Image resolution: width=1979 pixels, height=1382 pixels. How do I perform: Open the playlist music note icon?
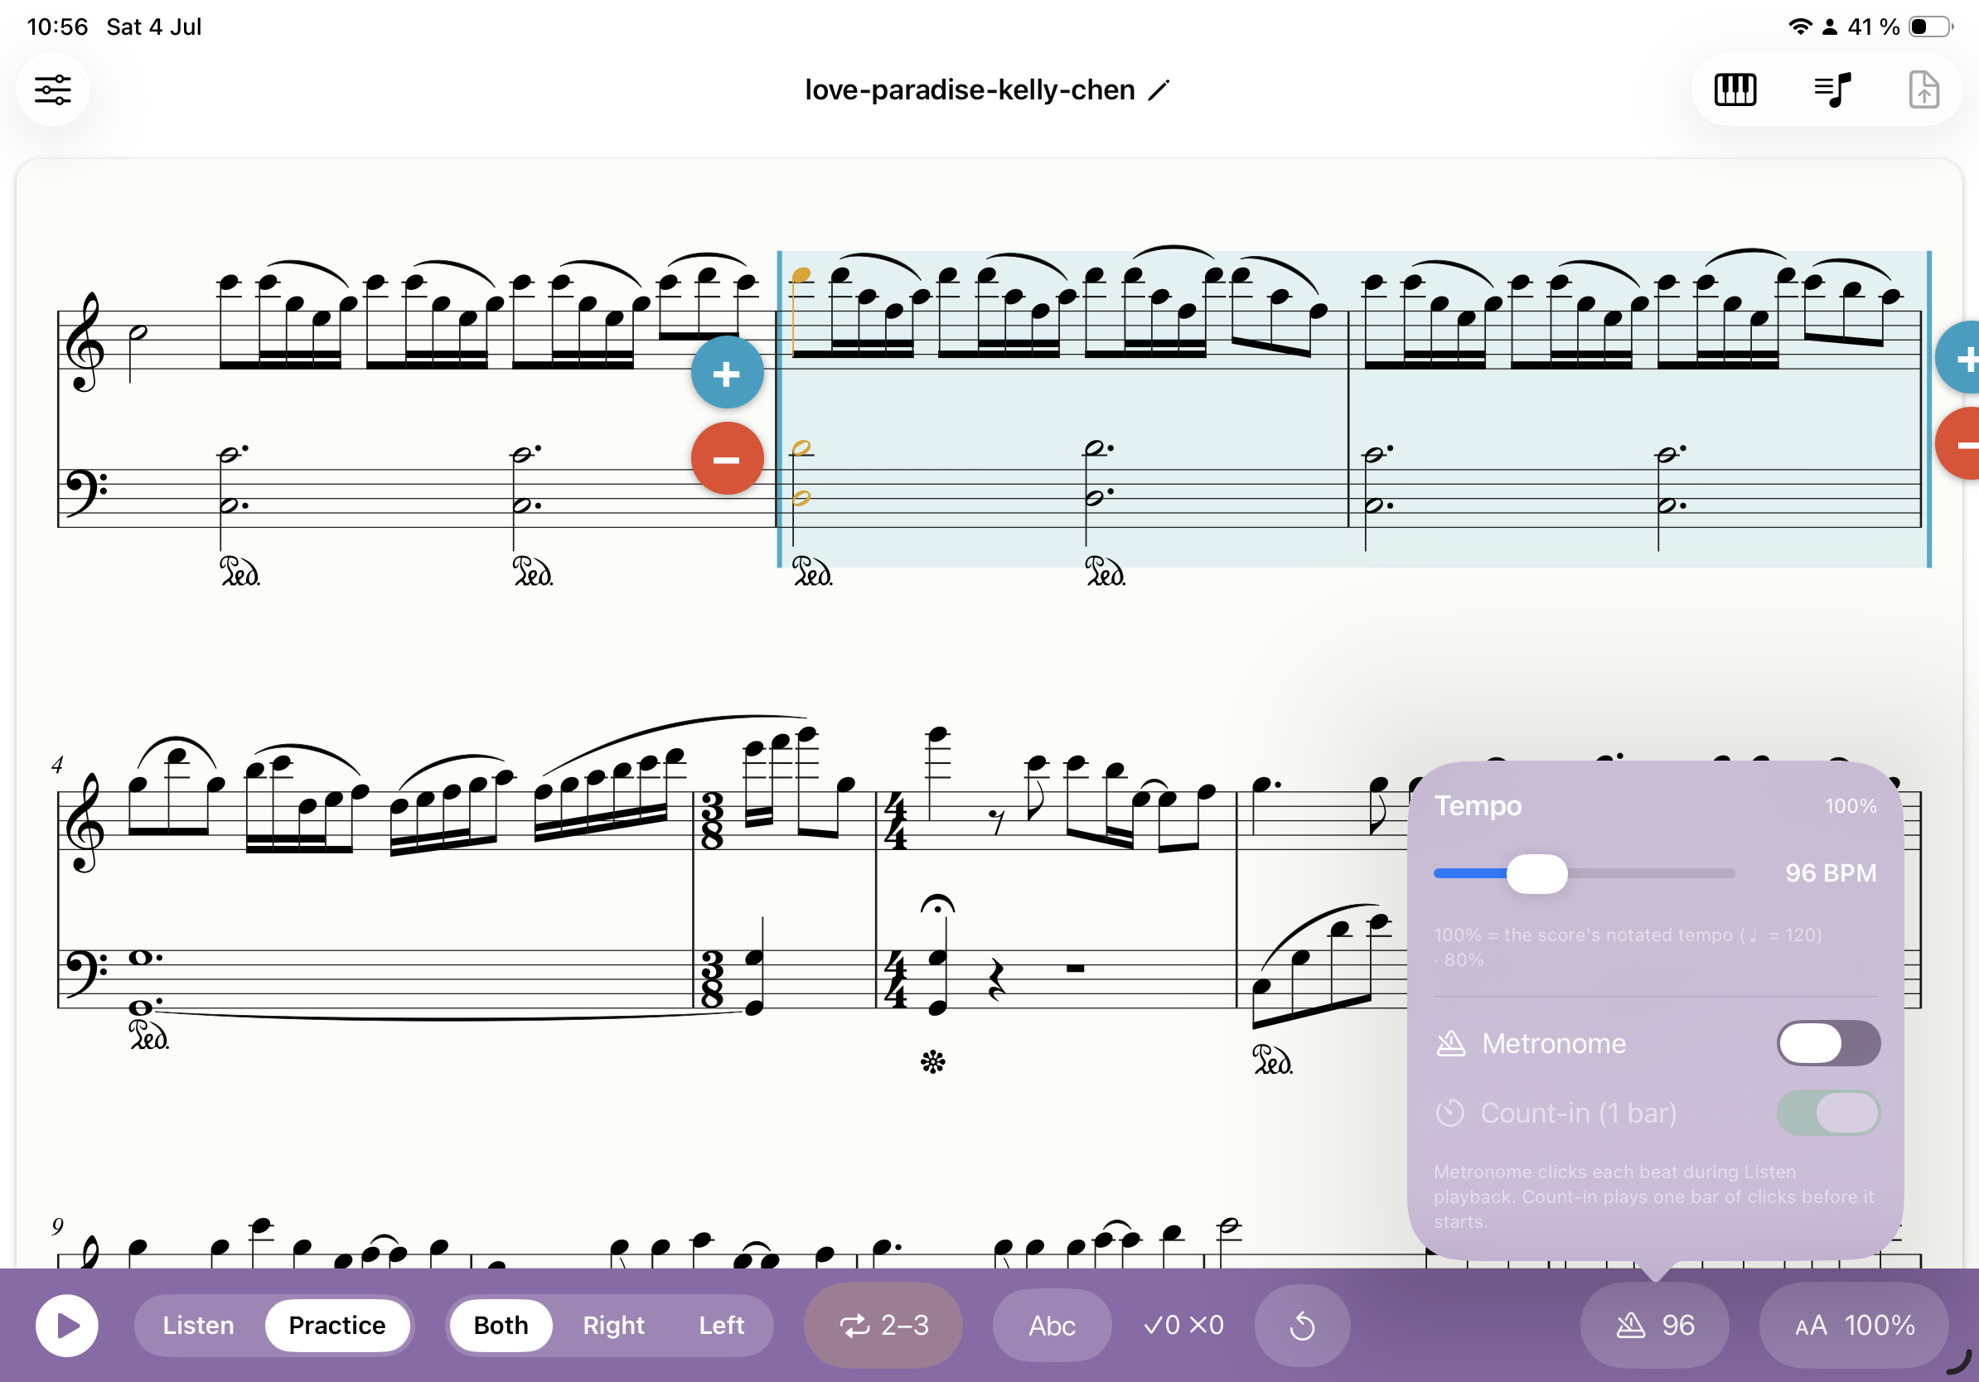point(1831,89)
